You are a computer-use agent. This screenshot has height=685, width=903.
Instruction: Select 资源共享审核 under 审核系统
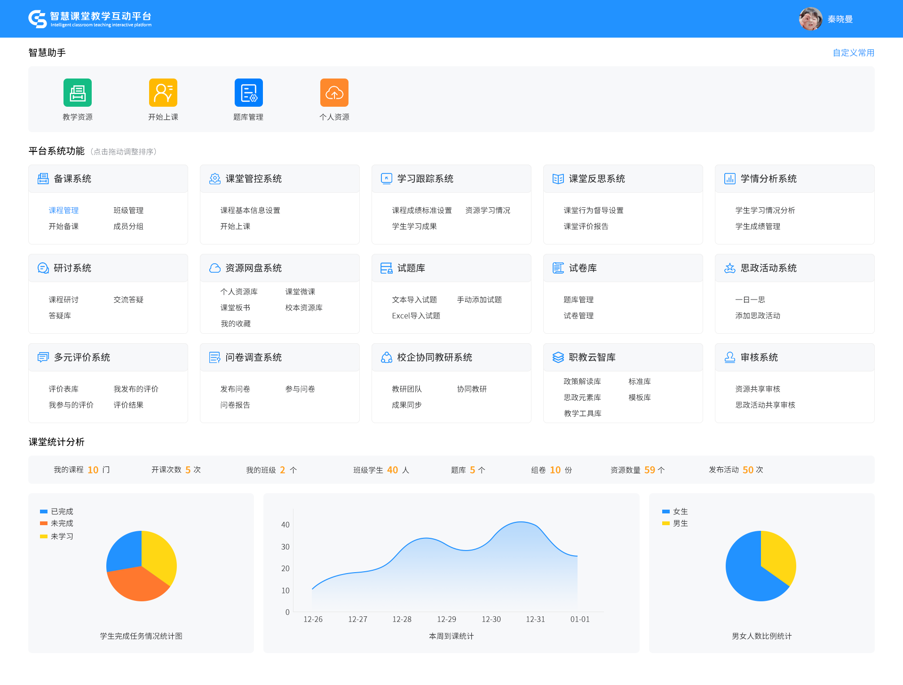(757, 389)
